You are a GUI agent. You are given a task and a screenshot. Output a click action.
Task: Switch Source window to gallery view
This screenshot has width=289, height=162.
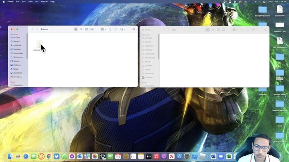click(92, 29)
